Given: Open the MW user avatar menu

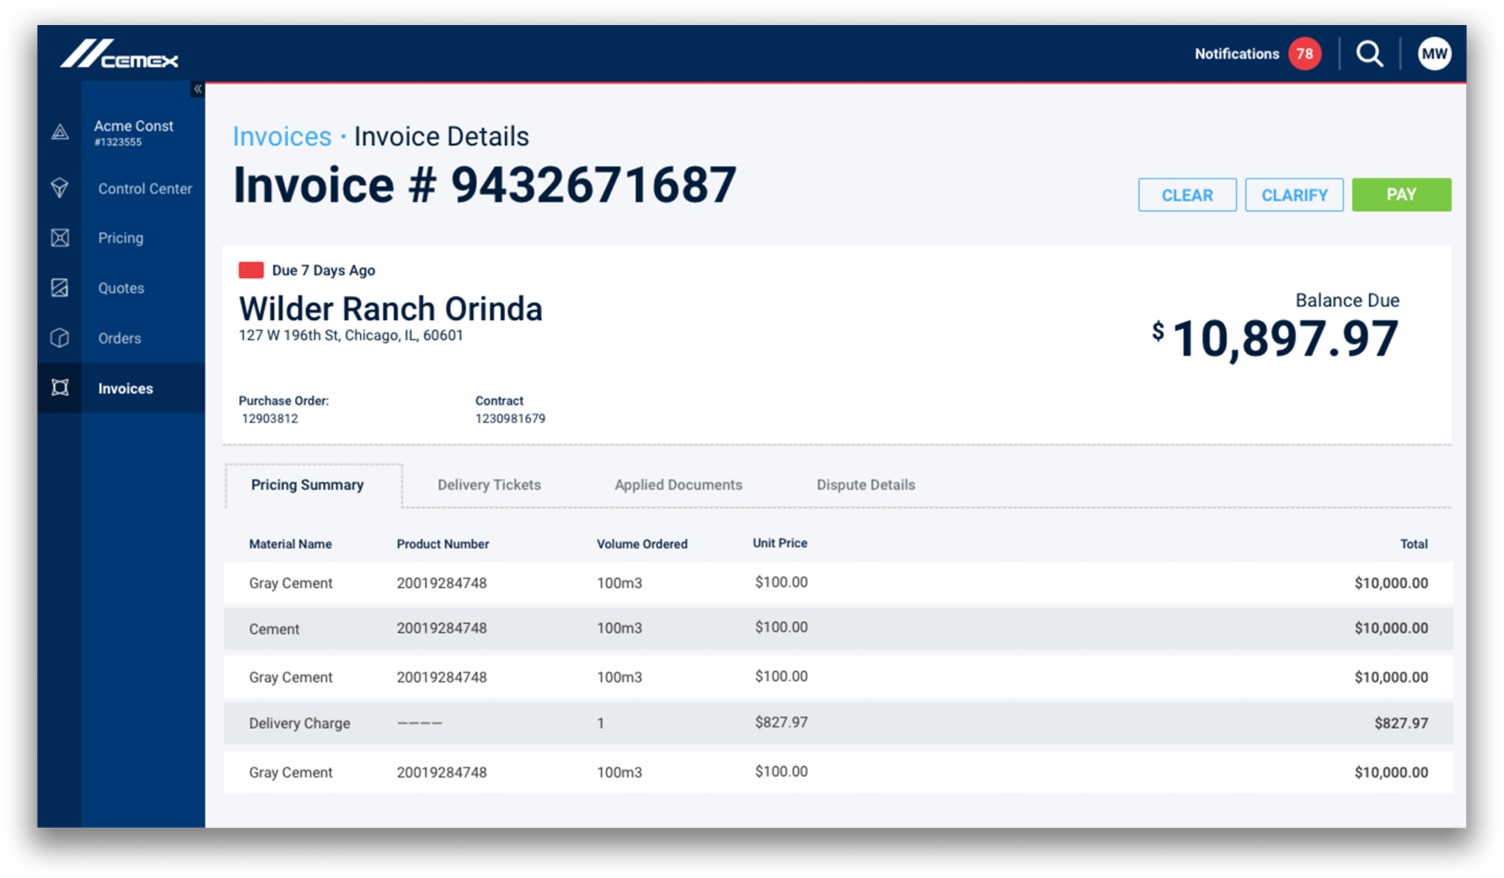Looking at the screenshot, I should 1434,54.
